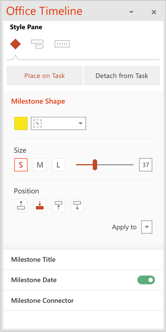Toggle the Milestone Date switch off

point(146,280)
